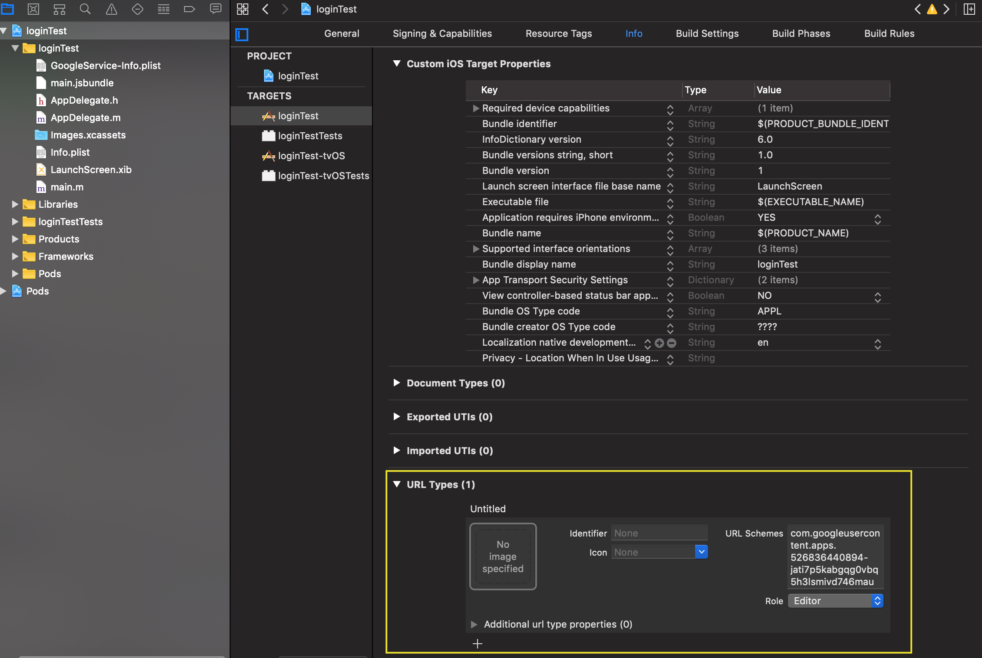Screen dimensions: 982x658
Task: Add a new URL type with plus button
Action: point(477,644)
